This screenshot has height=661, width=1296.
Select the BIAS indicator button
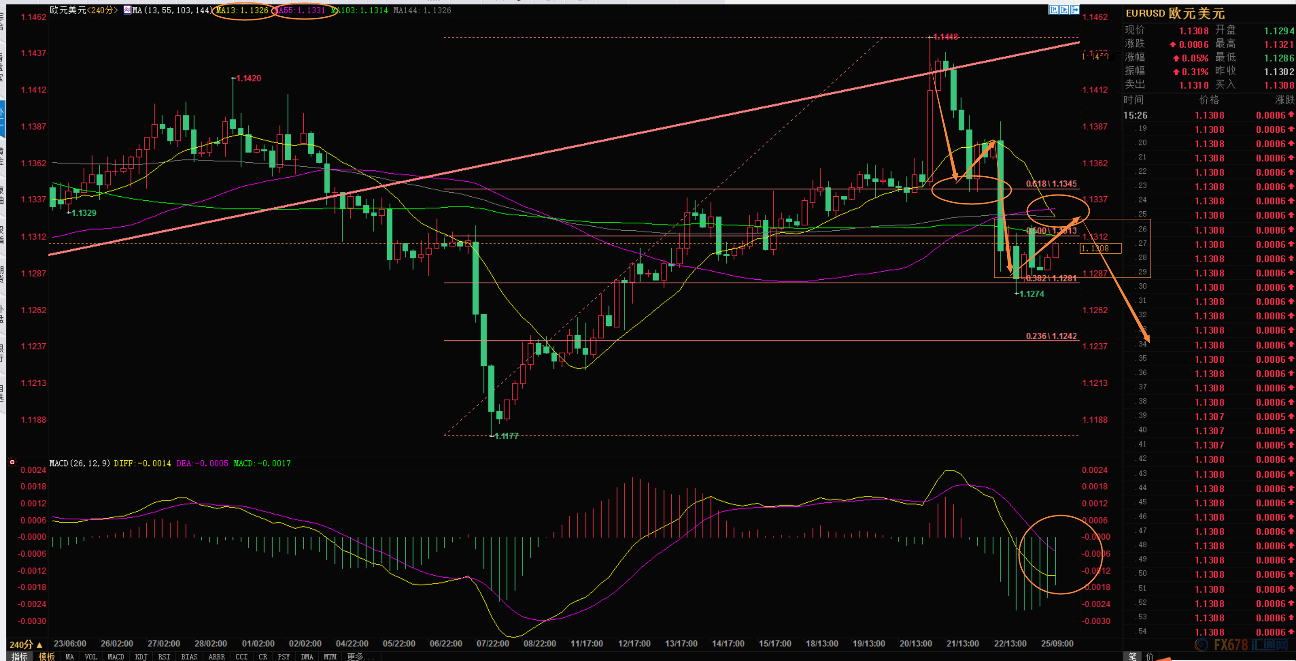pyautogui.click(x=189, y=656)
